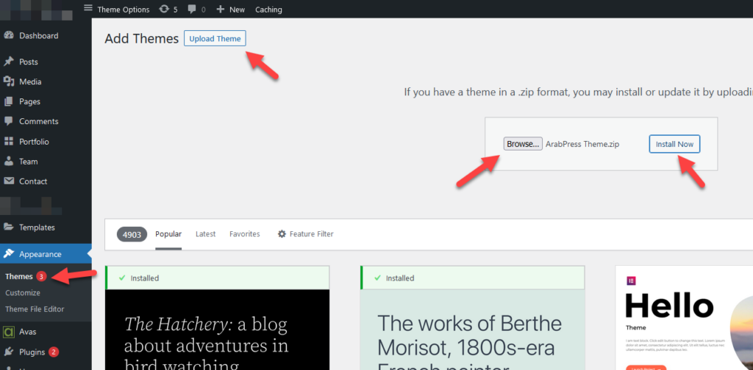753x370 pixels.
Task: Switch to the Latest themes tab
Action: 205,234
